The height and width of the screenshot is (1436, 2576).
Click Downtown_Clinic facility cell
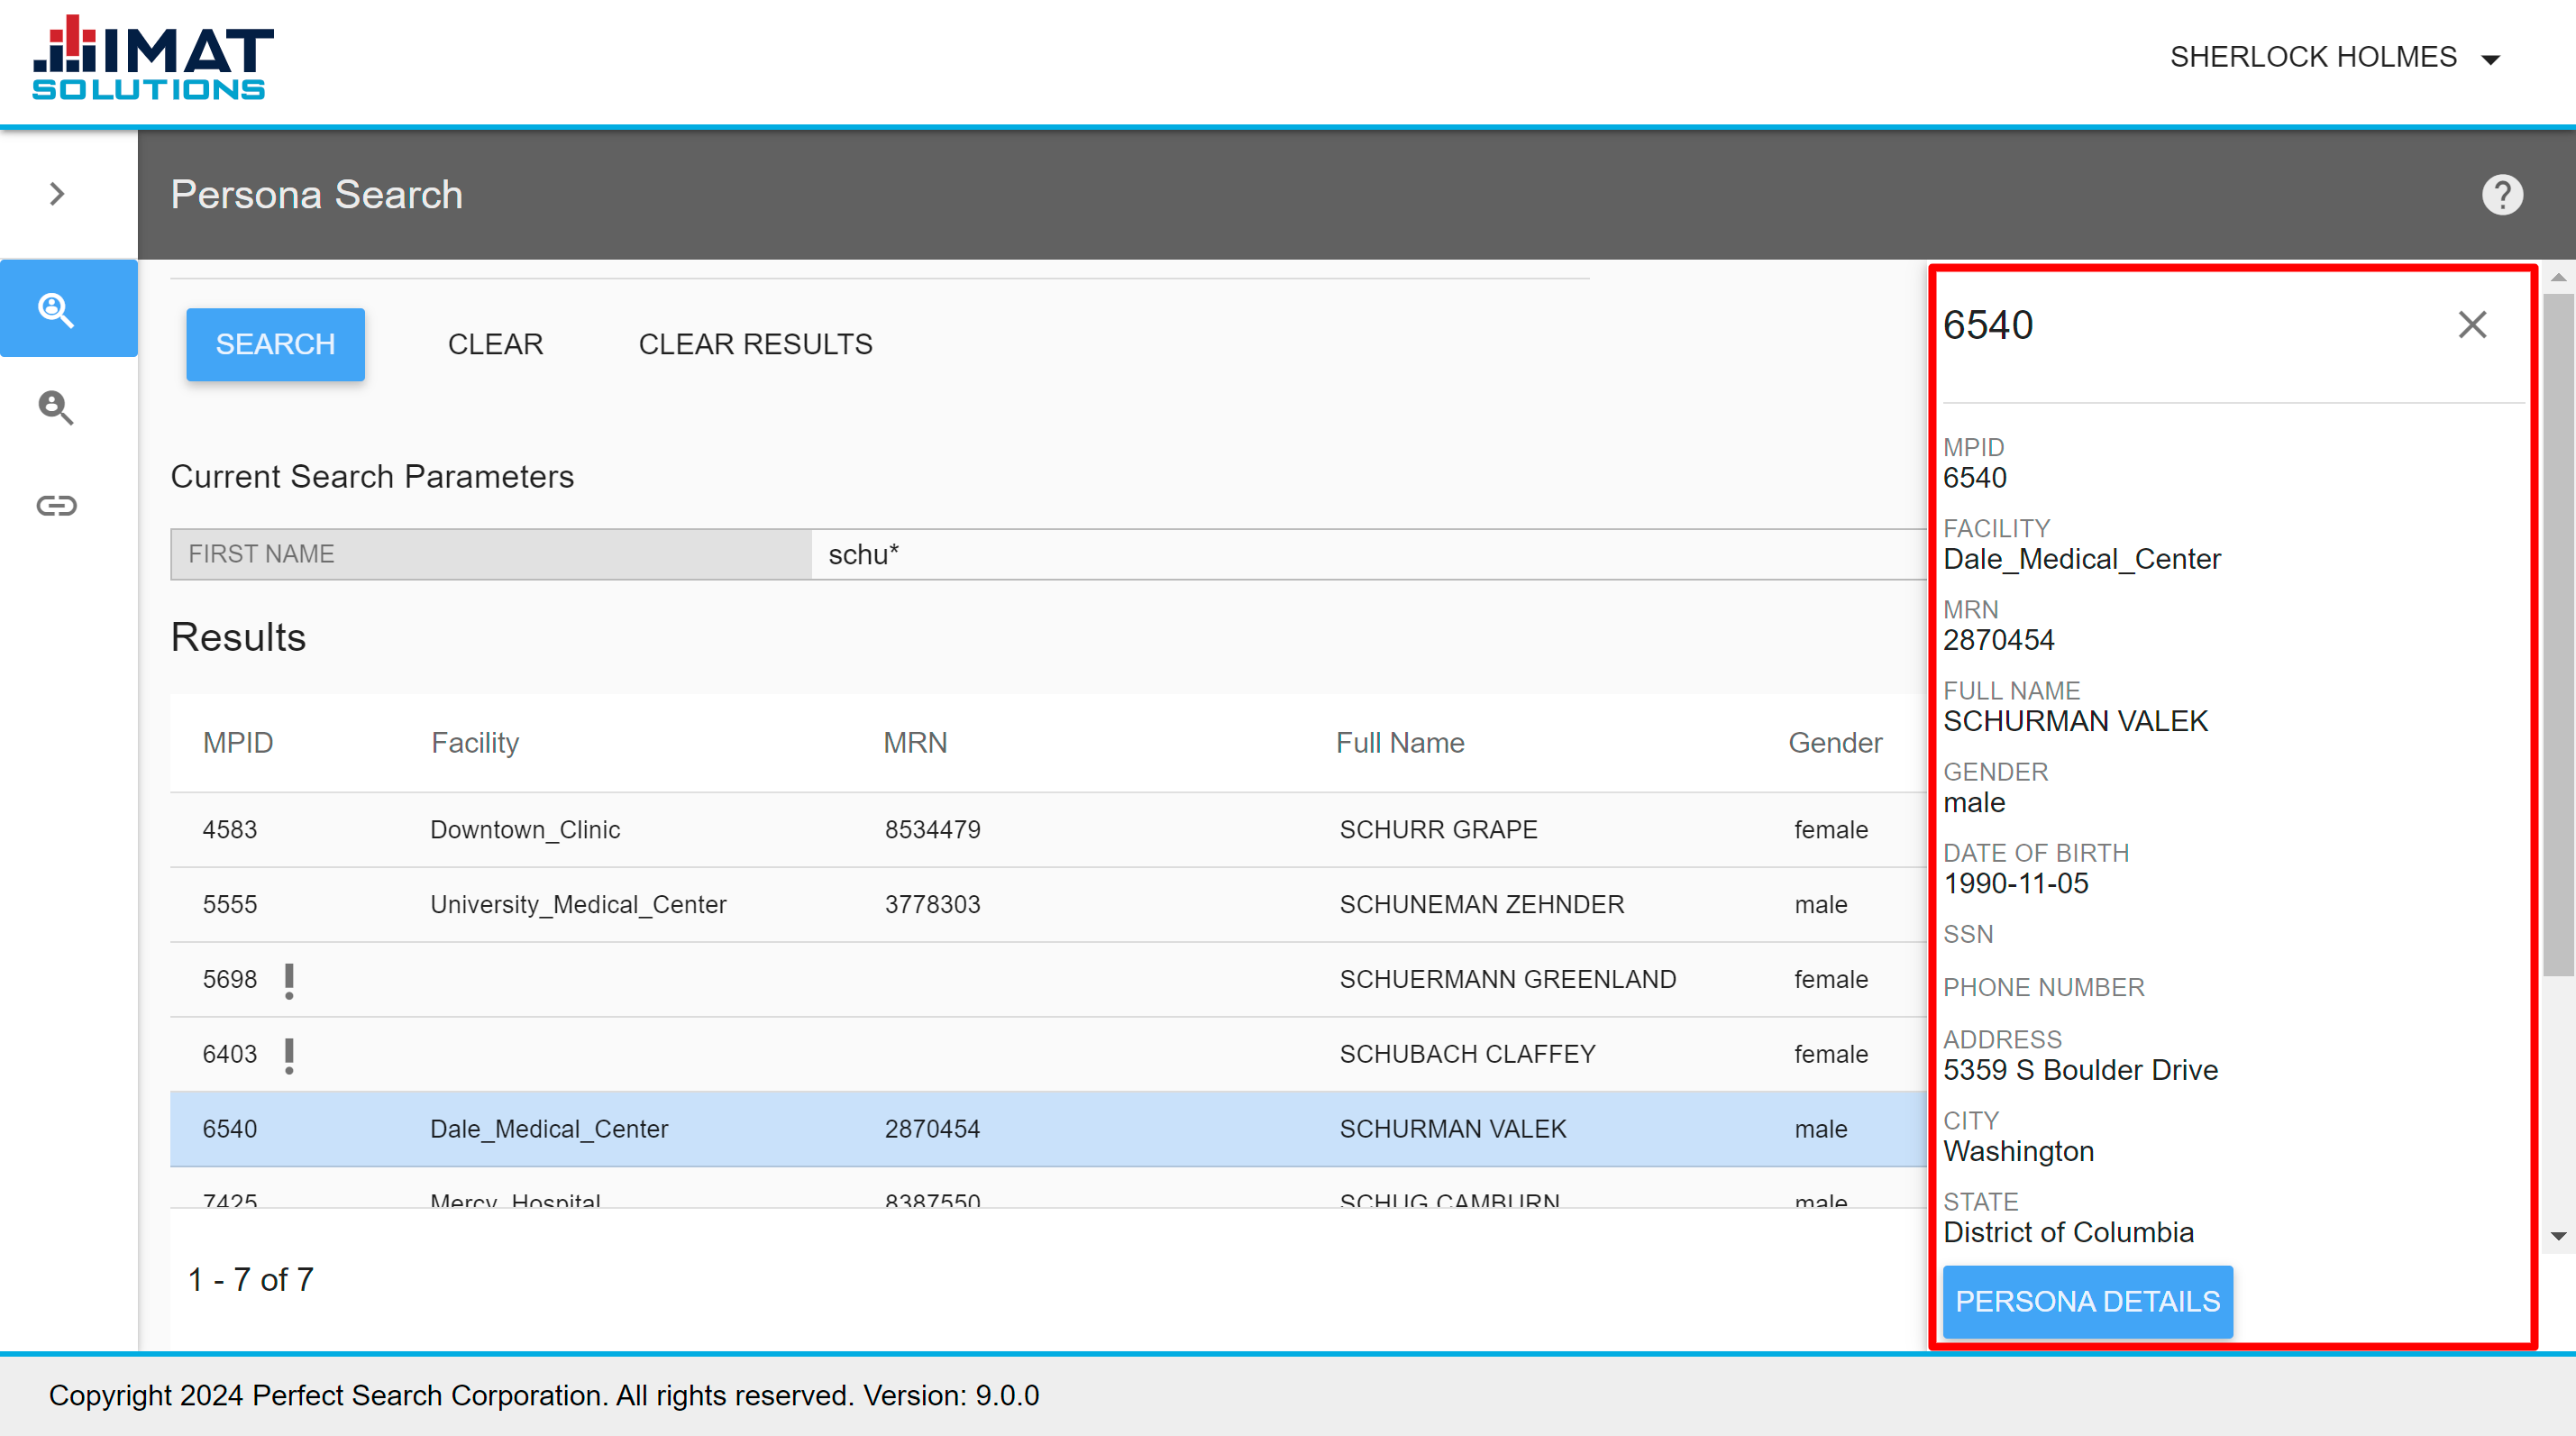[x=525, y=830]
